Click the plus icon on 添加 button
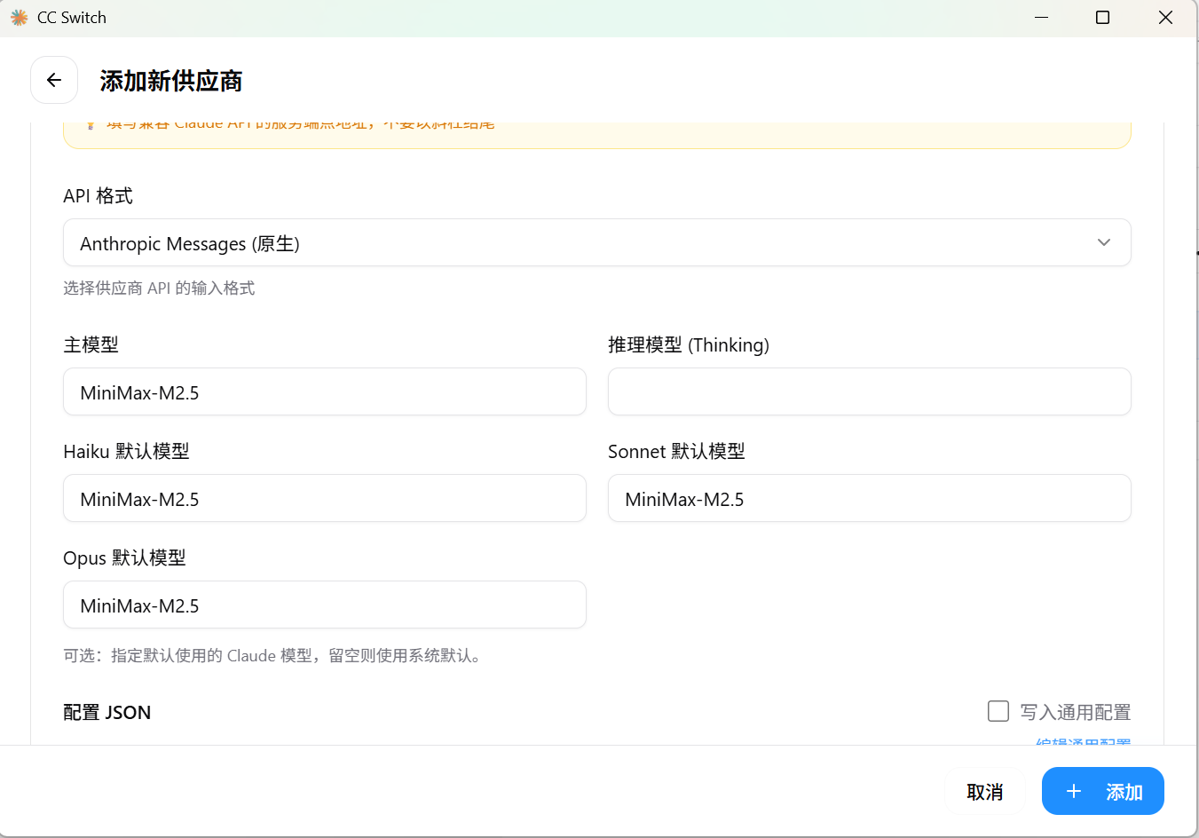The image size is (1199, 838). 1073,791
